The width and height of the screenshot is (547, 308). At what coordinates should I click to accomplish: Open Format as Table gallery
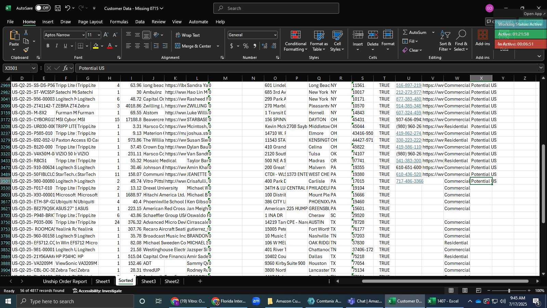[x=319, y=41]
